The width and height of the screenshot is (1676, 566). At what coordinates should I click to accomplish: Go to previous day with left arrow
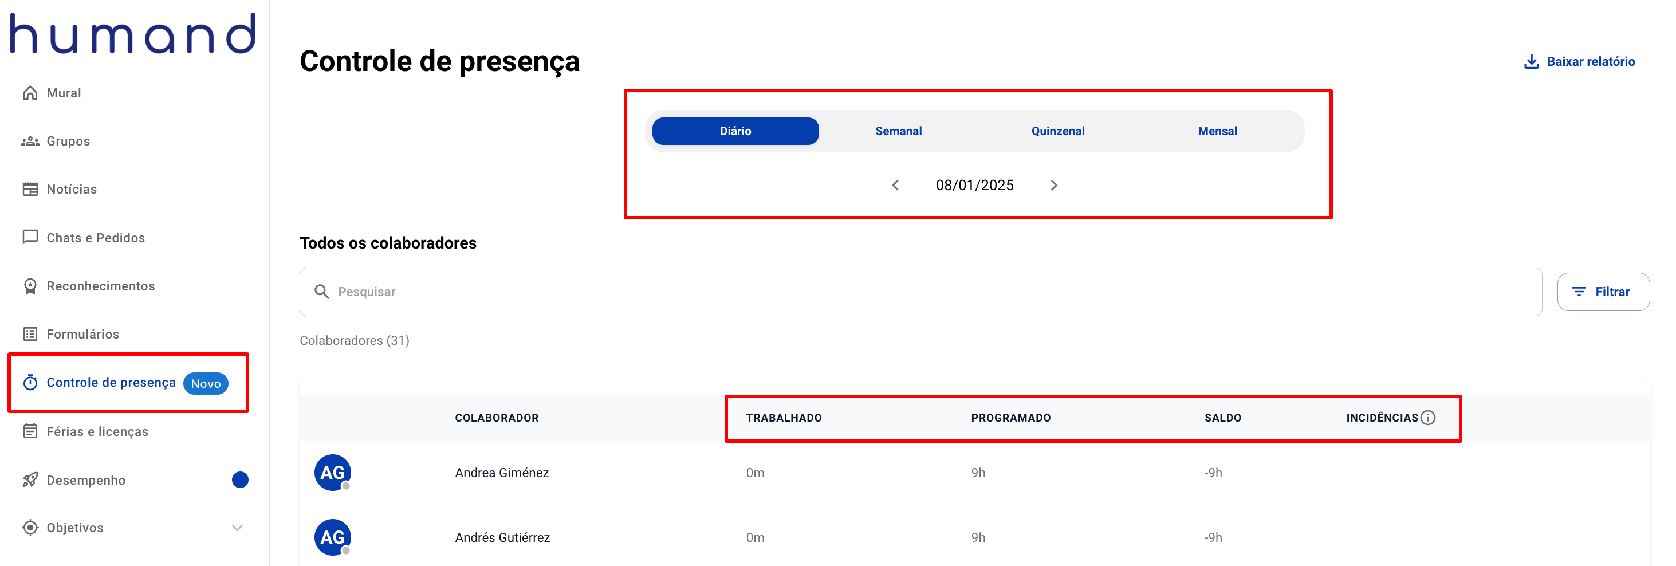tap(895, 186)
